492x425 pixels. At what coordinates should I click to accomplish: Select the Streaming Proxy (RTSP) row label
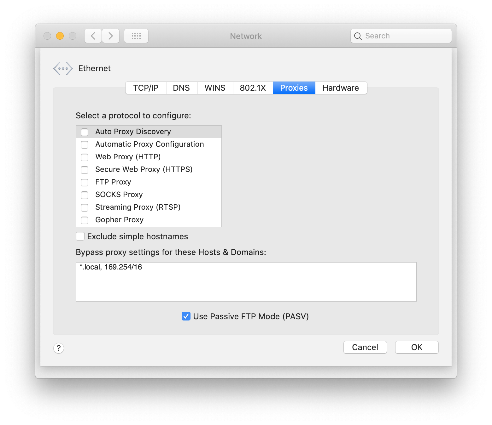138,207
